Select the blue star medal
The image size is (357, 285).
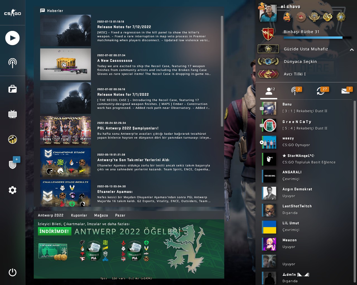point(341,17)
